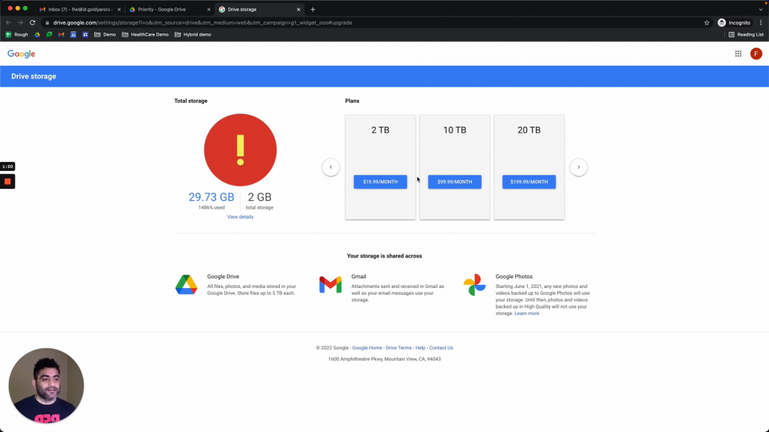Image resolution: width=769 pixels, height=432 pixels.
Task: Open the Gmail bookmark icon
Action: [61, 35]
